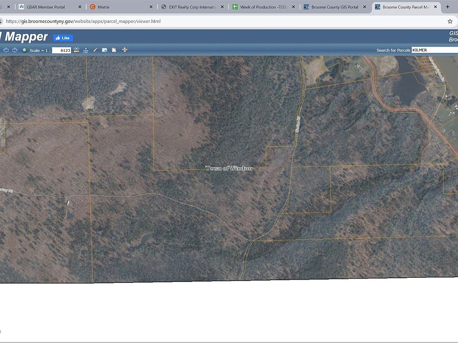Click the Search for Parcels field containing KILMER
This screenshot has height=343, width=458.
(434, 50)
